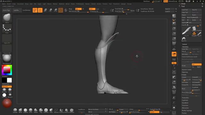
Task: Click the QuickSave button
Action: click(147, 1)
